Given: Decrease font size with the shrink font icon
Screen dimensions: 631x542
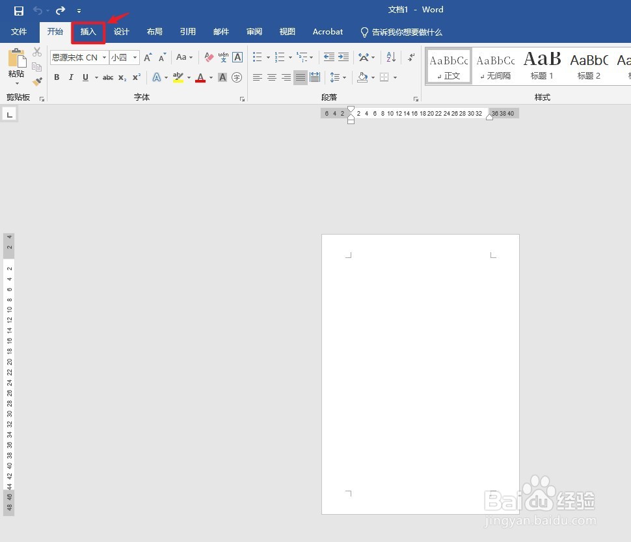Looking at the screenshot, I should pos(162,57).
